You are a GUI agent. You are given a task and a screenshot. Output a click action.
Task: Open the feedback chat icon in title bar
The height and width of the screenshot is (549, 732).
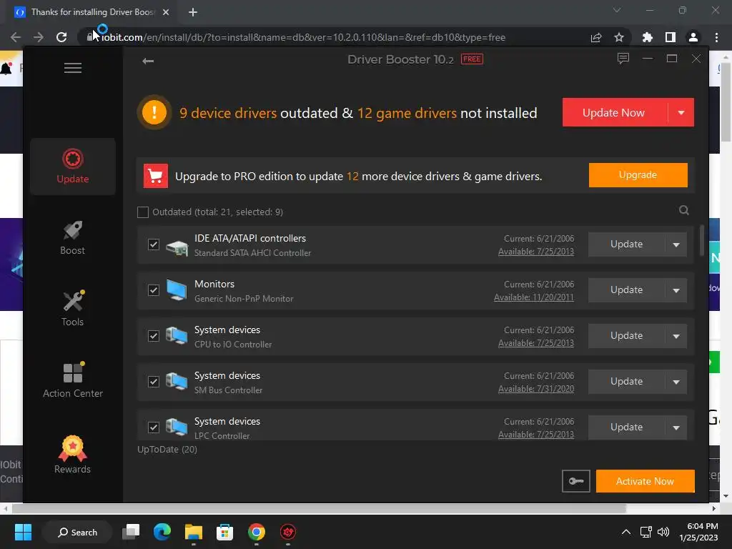coord(623,59)
